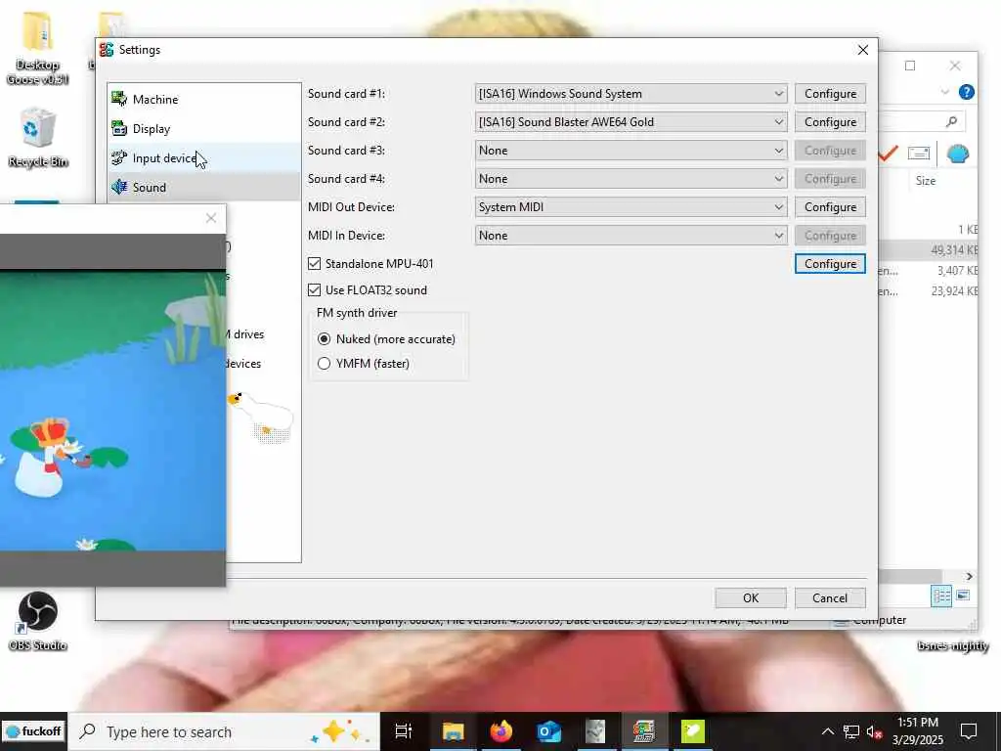Toggle the Use FLOAT32 sound checkbox
1001x751 pixels.
[314, 289]
